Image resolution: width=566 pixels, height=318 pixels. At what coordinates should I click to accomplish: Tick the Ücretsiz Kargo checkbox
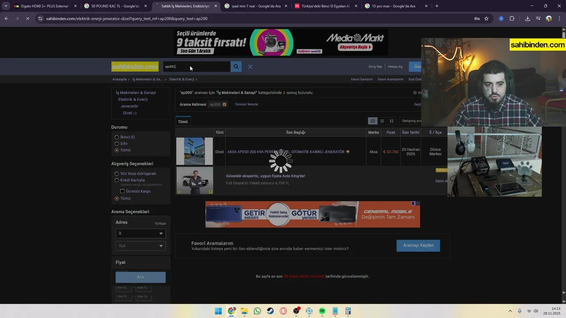pyautogui.click(x=122, y=191)
